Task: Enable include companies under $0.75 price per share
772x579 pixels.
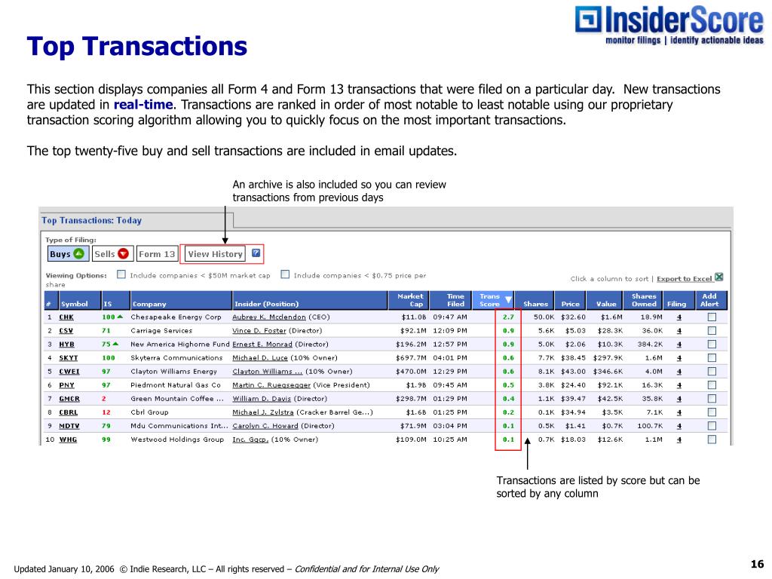Action: [x=285, y=274]
